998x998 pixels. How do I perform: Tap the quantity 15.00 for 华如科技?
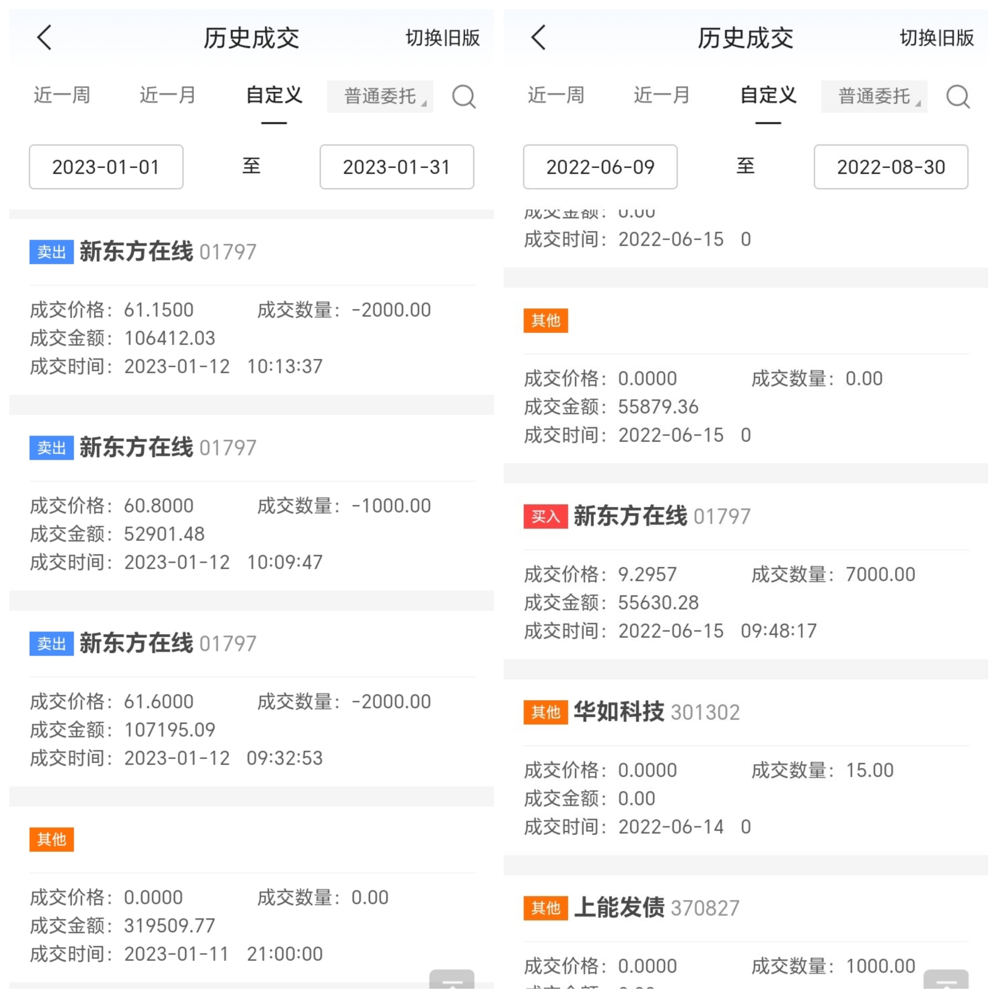(x=869, y=770)
